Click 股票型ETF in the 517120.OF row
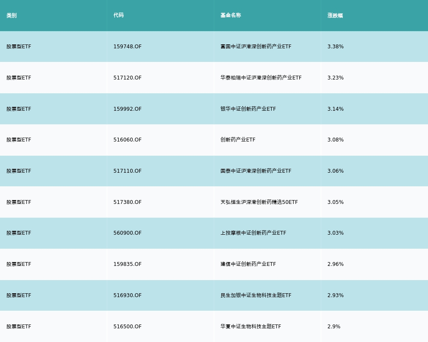The image size is (428, 342). [19, 78]
